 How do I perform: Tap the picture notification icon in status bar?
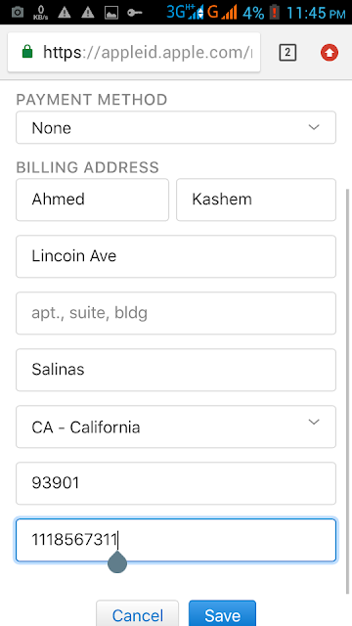pos(111,13)
